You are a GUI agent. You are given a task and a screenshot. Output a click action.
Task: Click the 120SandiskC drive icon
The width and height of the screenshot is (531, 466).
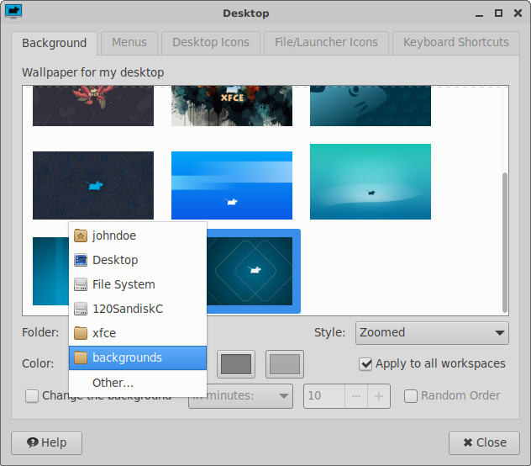click(81, 309)
